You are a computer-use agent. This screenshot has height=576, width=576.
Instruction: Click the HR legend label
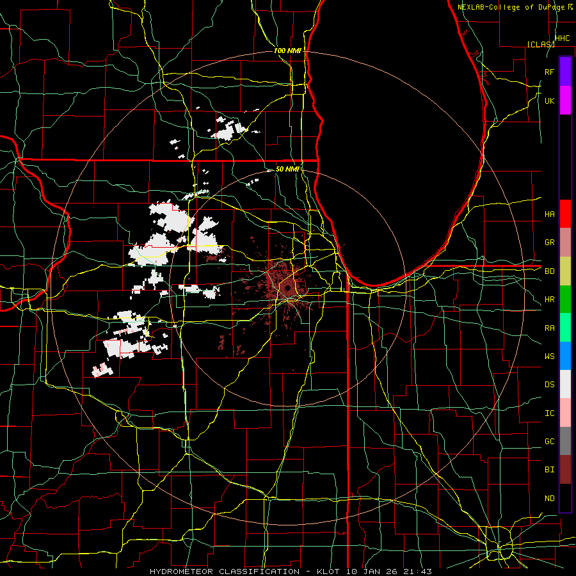pyautogui.click(x=549, y=300)
